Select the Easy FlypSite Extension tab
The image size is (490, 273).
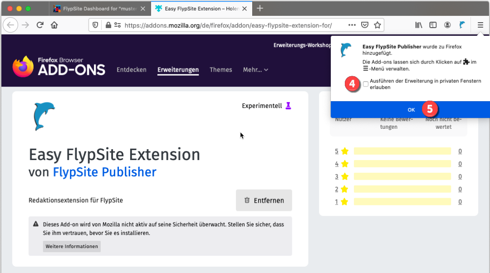[x=201, y=9]
